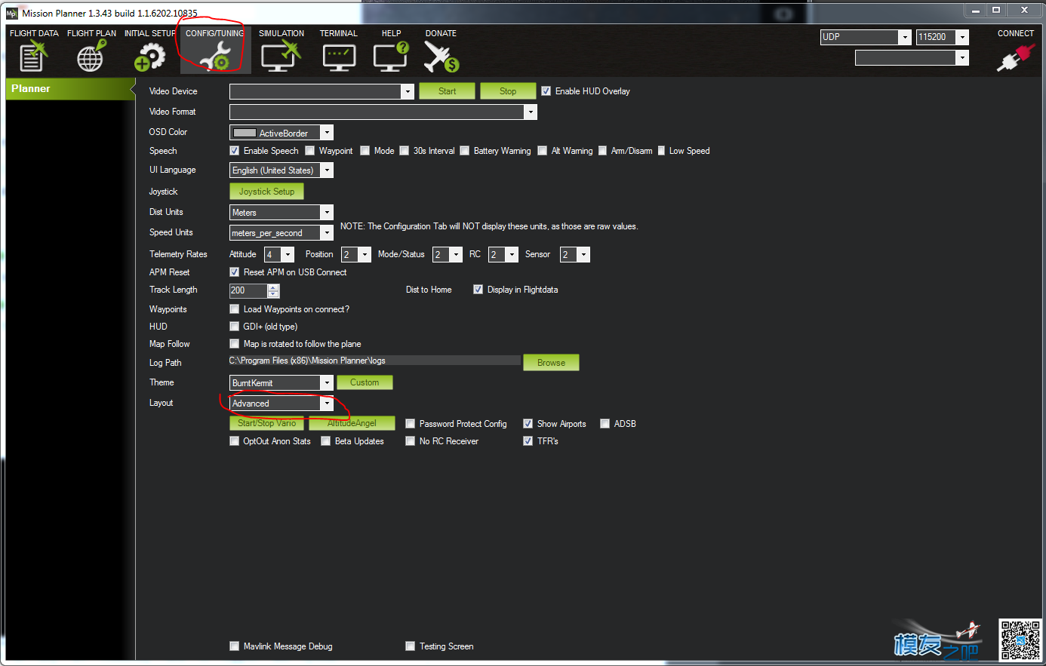Screen dimensions: 1046x666
Task: Check Load Waypoints on connect
Action: pyautogui.click(x=234, y=309)
